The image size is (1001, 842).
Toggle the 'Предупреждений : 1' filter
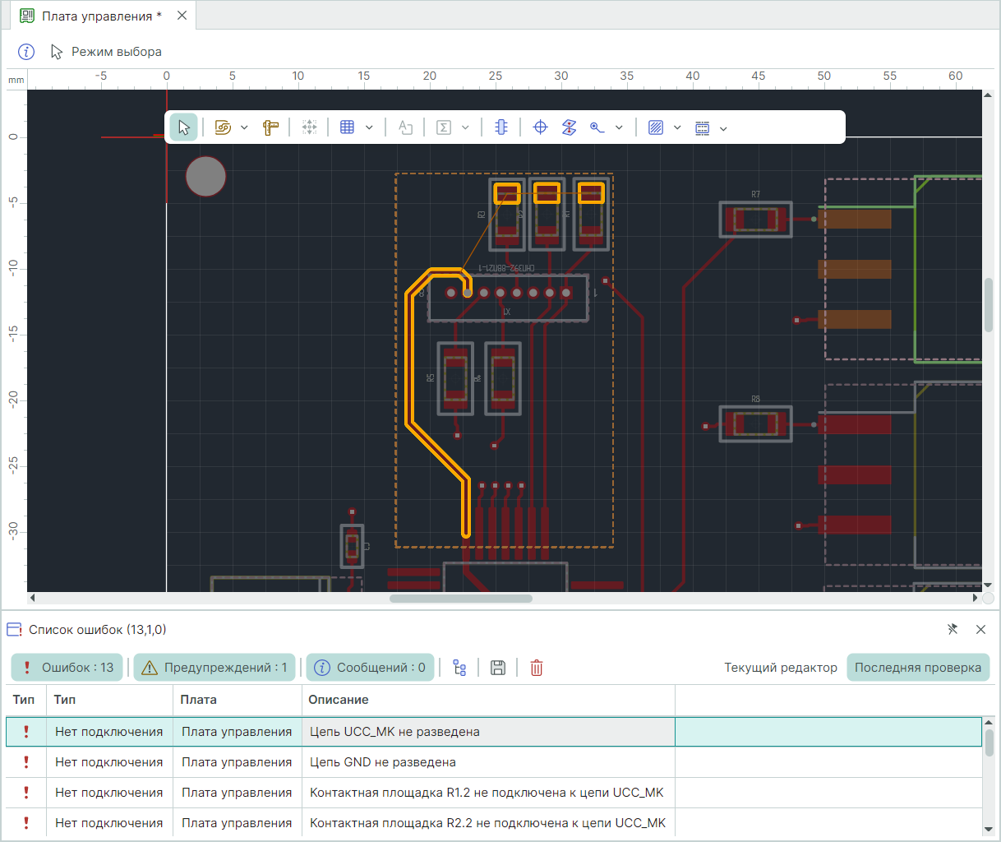click(x=214, y=668)
